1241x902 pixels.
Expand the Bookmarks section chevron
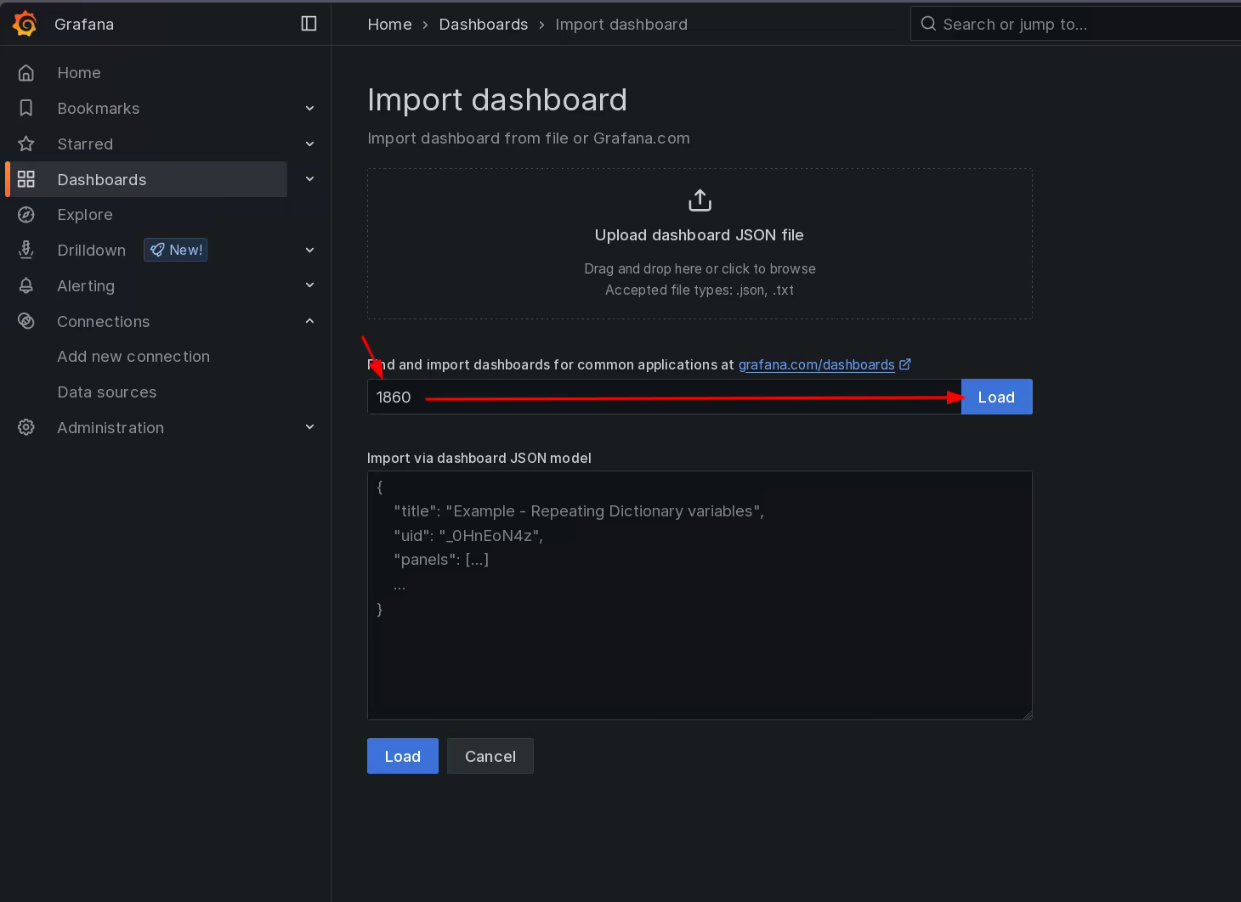309,109
